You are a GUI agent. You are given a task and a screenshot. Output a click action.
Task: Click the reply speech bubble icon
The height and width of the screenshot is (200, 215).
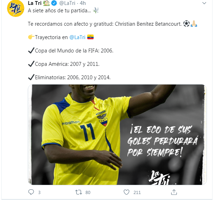click(x=31, y=192)
